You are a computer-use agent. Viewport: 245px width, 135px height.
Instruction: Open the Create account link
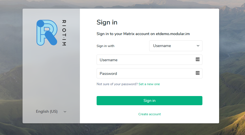click(x=150, y=114)
